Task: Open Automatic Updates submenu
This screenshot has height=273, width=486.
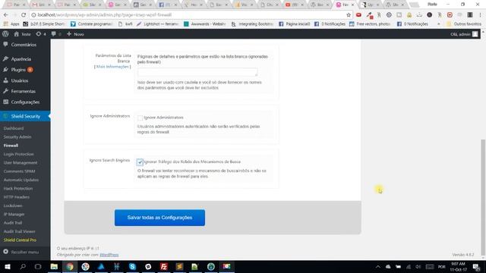Action: [x=21, y=180]
